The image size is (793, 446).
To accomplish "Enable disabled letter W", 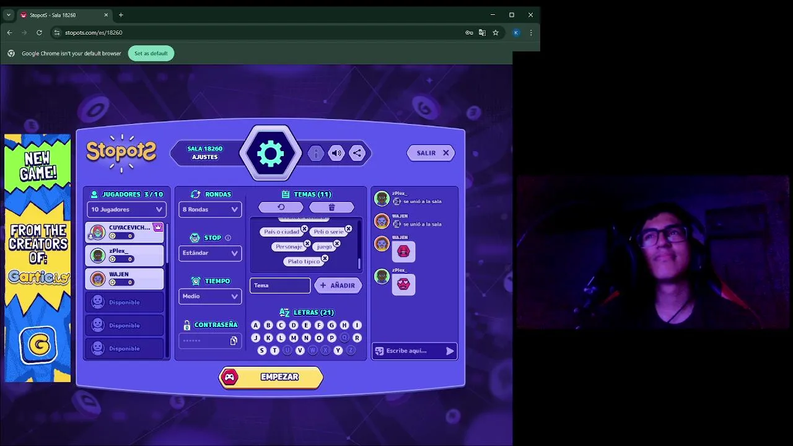I will (312, 350).
